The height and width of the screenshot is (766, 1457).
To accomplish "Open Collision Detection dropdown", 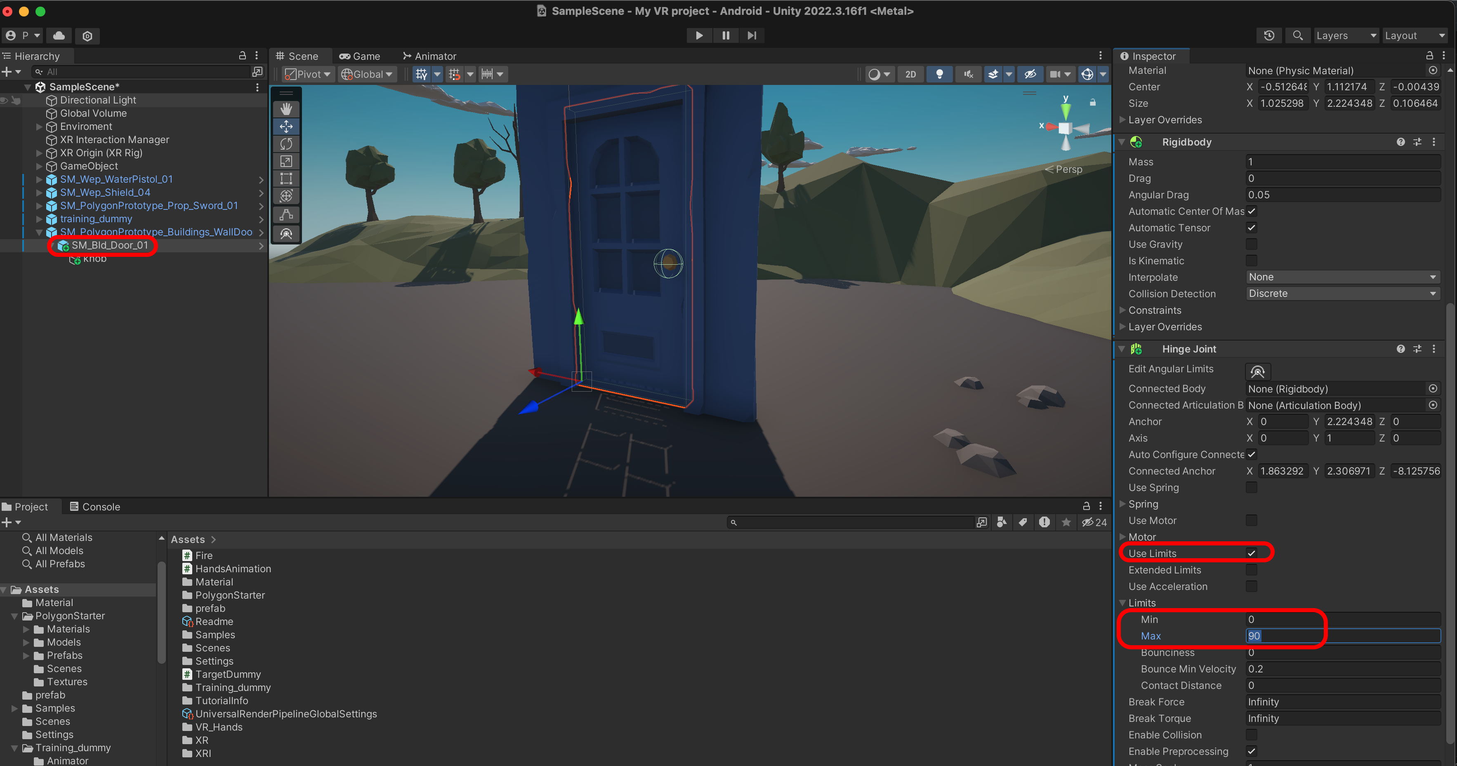I will 1342,294.
